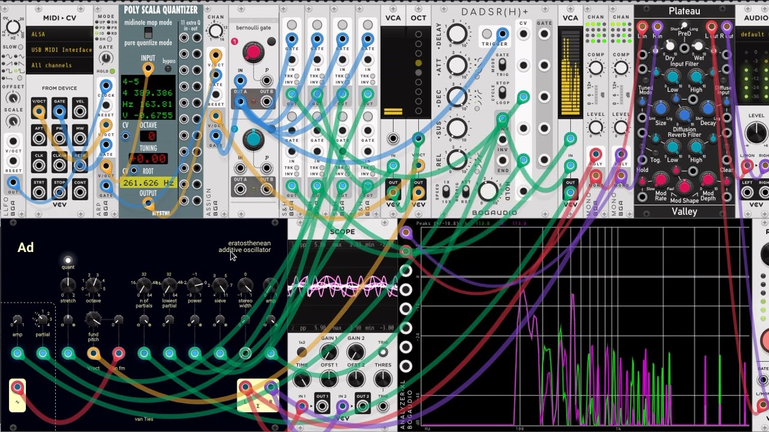
Task: Click the upper Bernoulli gate P input jack
Action: pos(266,80)
